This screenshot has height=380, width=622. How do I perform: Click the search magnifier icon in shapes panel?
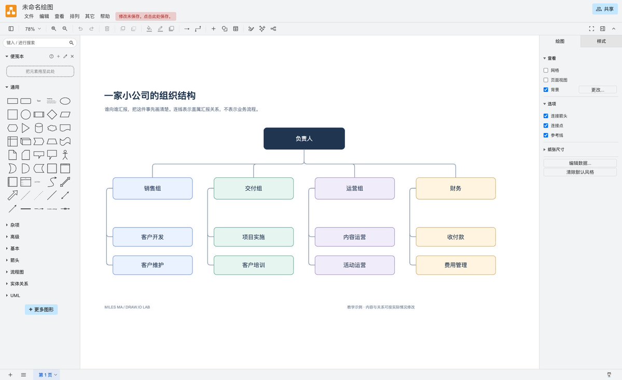point(72,43)
